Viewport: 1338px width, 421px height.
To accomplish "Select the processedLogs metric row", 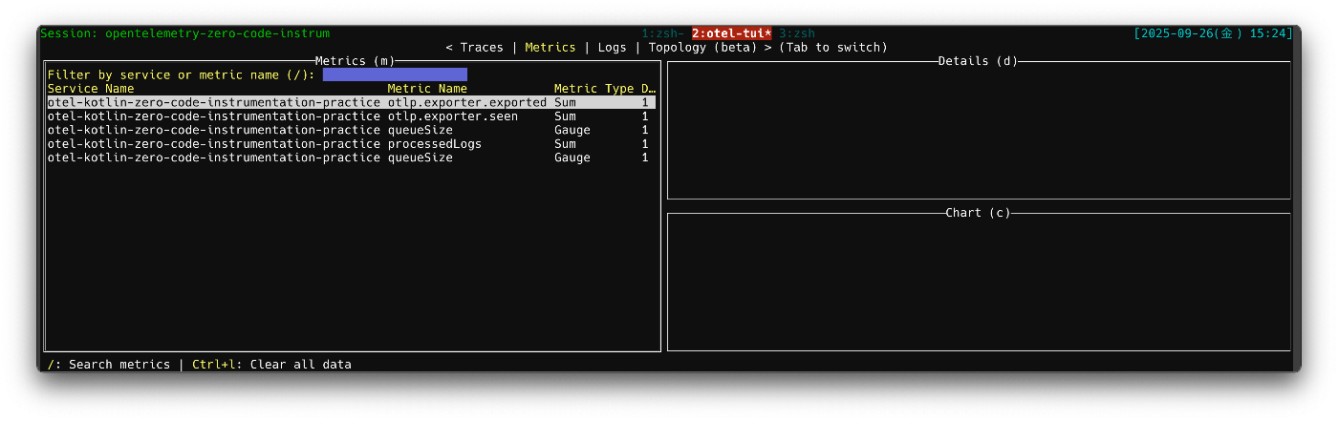I will (352, 144).
